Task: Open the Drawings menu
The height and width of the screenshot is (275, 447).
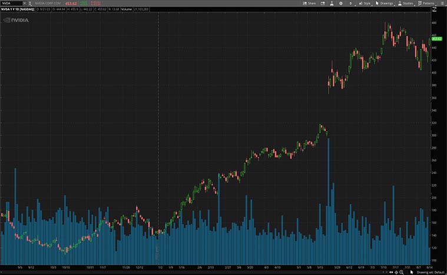Action: (385, 4)
